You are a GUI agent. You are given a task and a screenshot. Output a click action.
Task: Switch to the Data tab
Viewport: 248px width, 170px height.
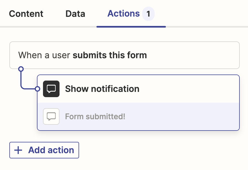click(75, 14)
